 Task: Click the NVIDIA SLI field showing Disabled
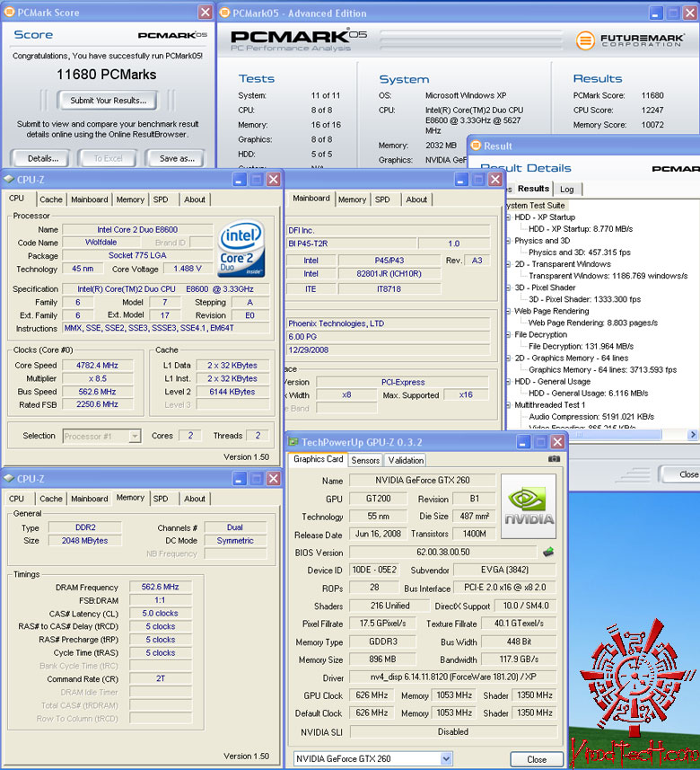click(x=453, y=731)
